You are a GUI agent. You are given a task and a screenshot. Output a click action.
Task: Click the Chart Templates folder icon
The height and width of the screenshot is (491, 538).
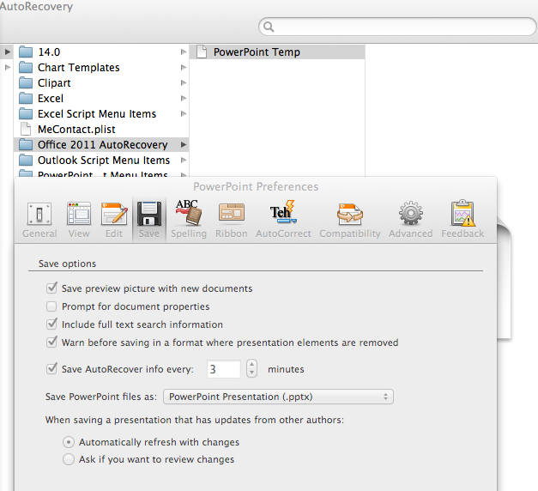tap(26, 68)
